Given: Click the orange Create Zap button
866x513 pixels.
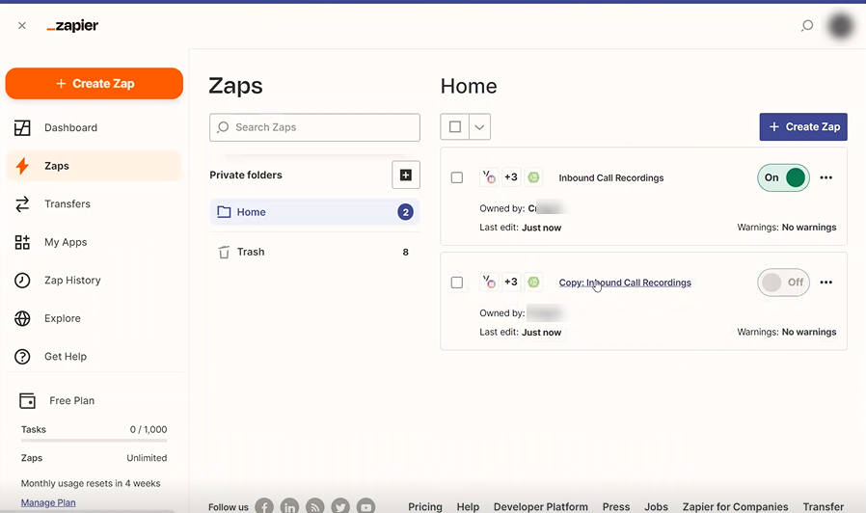Looking at the screenshot, I should (x=95, y=83).
